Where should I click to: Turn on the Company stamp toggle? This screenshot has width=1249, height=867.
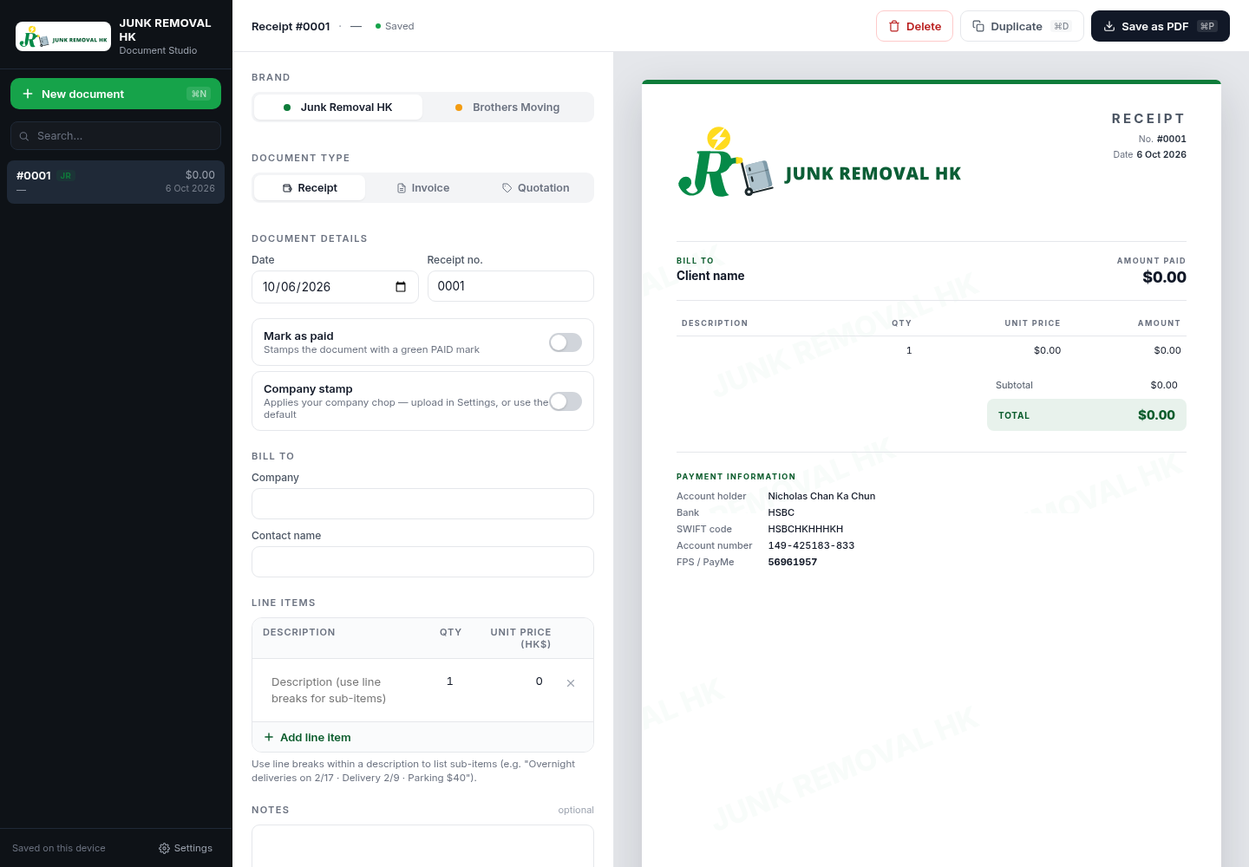(566, 401)
